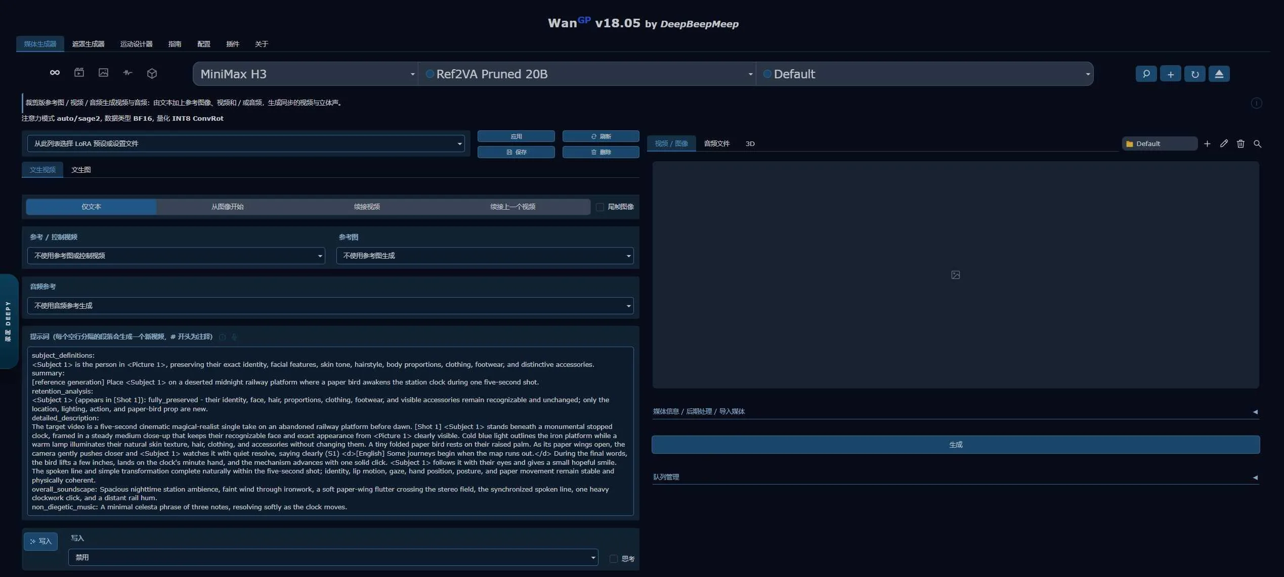The image size is (1284, 577).
Task: Click the model search magnifier button
Action: pyautogui.click(x=1146, y=74)
